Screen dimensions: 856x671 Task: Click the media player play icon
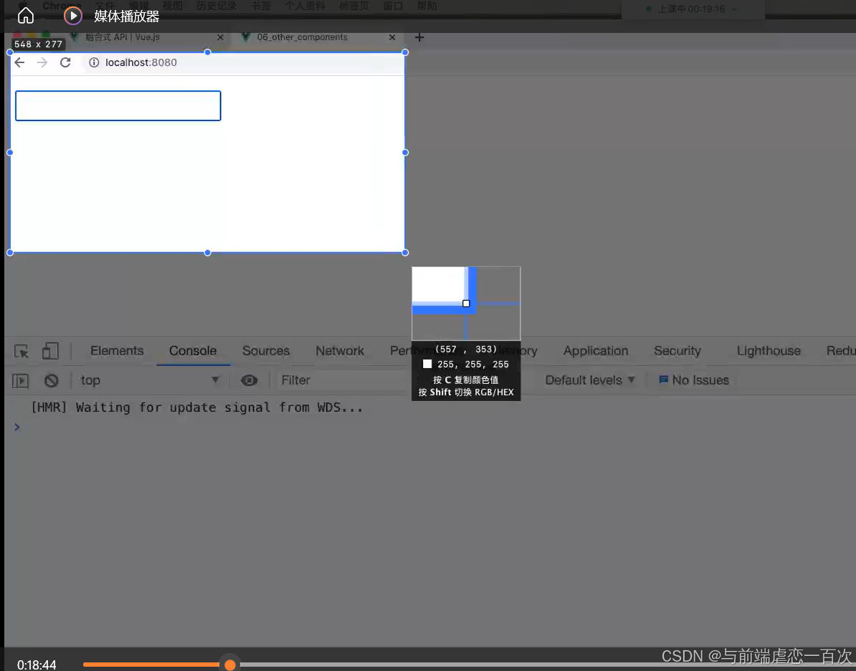click(x=73, y=16)
